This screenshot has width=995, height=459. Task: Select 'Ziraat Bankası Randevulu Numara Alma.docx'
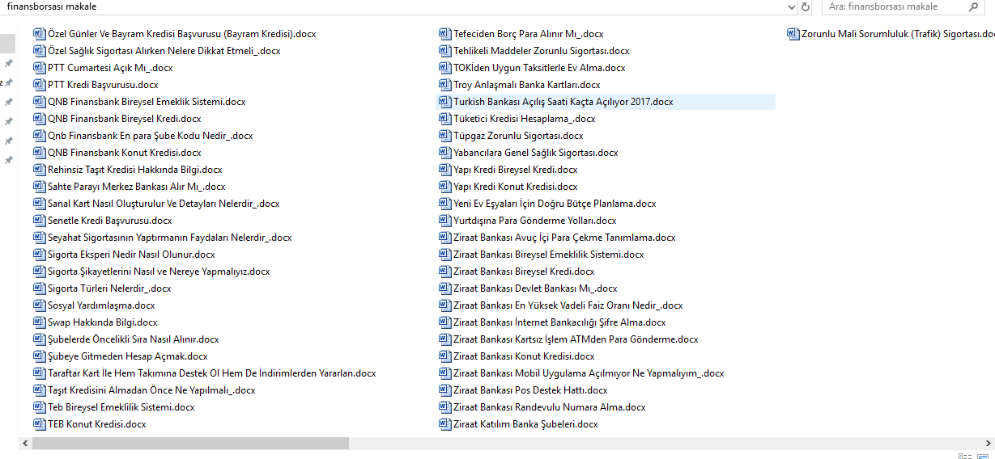pyautogui.click(x=550, y=407)
